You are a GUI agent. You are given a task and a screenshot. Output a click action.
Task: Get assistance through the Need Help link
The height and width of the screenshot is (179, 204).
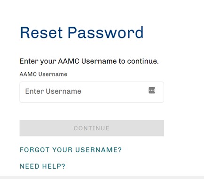[x=42, y=166]
